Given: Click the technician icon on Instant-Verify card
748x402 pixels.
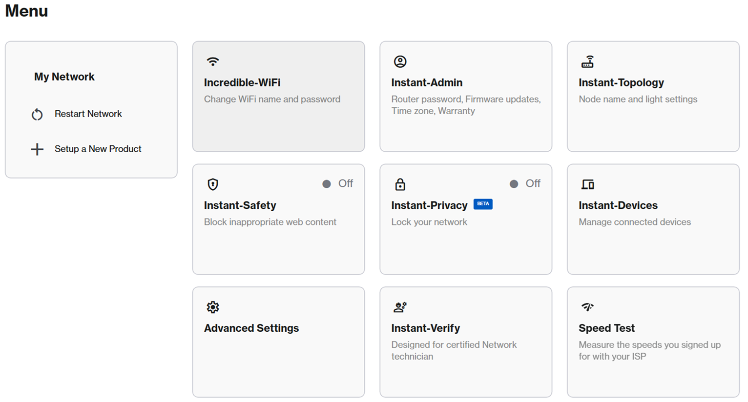Looking at the screenshot, I should pos(400,307).
